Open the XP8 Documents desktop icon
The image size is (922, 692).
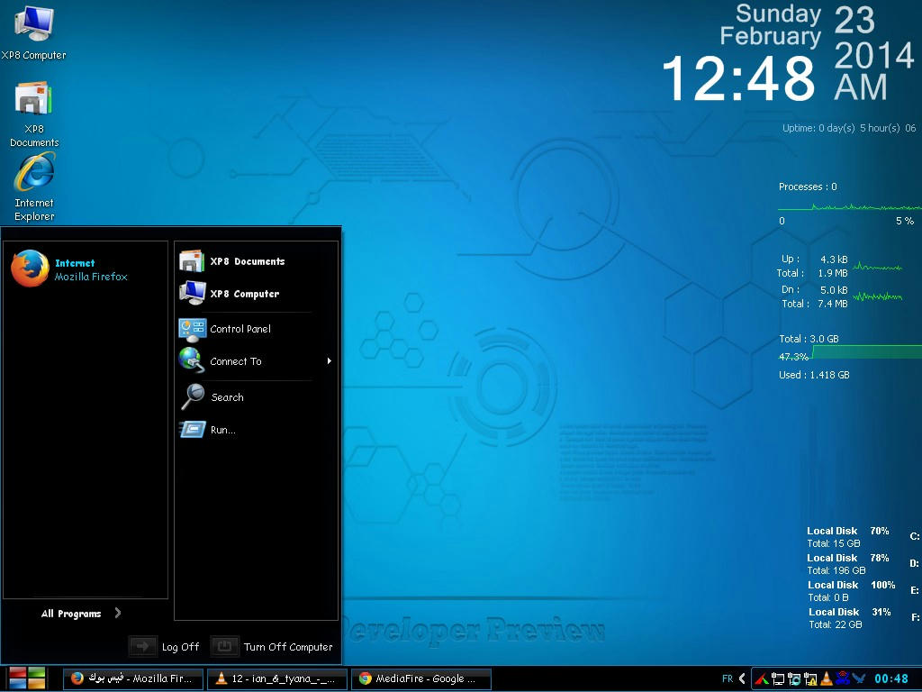click(x=33, y=114)
